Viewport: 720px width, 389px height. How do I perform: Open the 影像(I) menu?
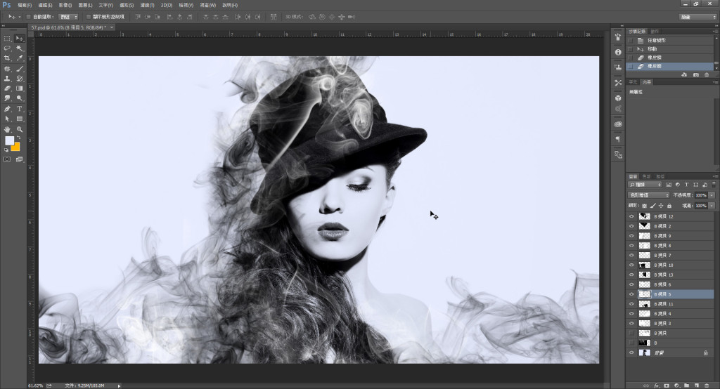point(65,5)
